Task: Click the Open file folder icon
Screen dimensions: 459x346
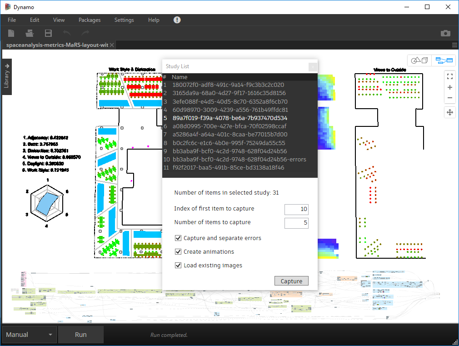Action: coord(30,33)
